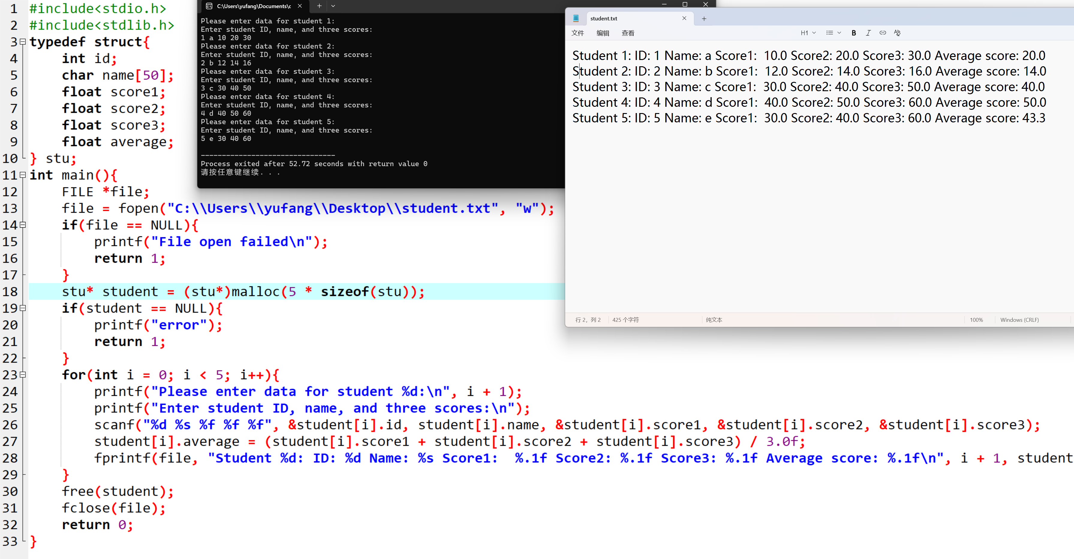Viewport: 1074px width, 559px height.
Task: Open the list style dropdown
Action: tap(834, 33)
